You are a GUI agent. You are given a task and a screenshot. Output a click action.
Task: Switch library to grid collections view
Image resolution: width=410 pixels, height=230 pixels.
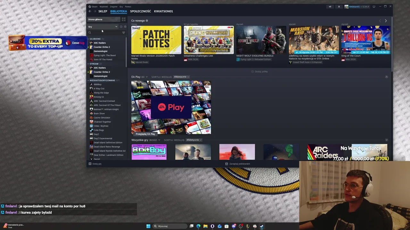point(124,19)
